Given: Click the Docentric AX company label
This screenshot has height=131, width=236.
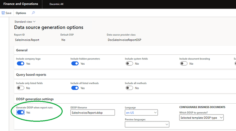Looking at the screenshot, I should [x=56, y=4].
